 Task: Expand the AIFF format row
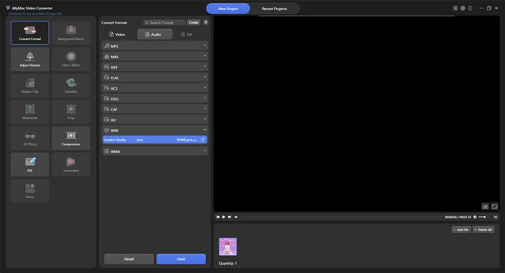click(155, 67)
